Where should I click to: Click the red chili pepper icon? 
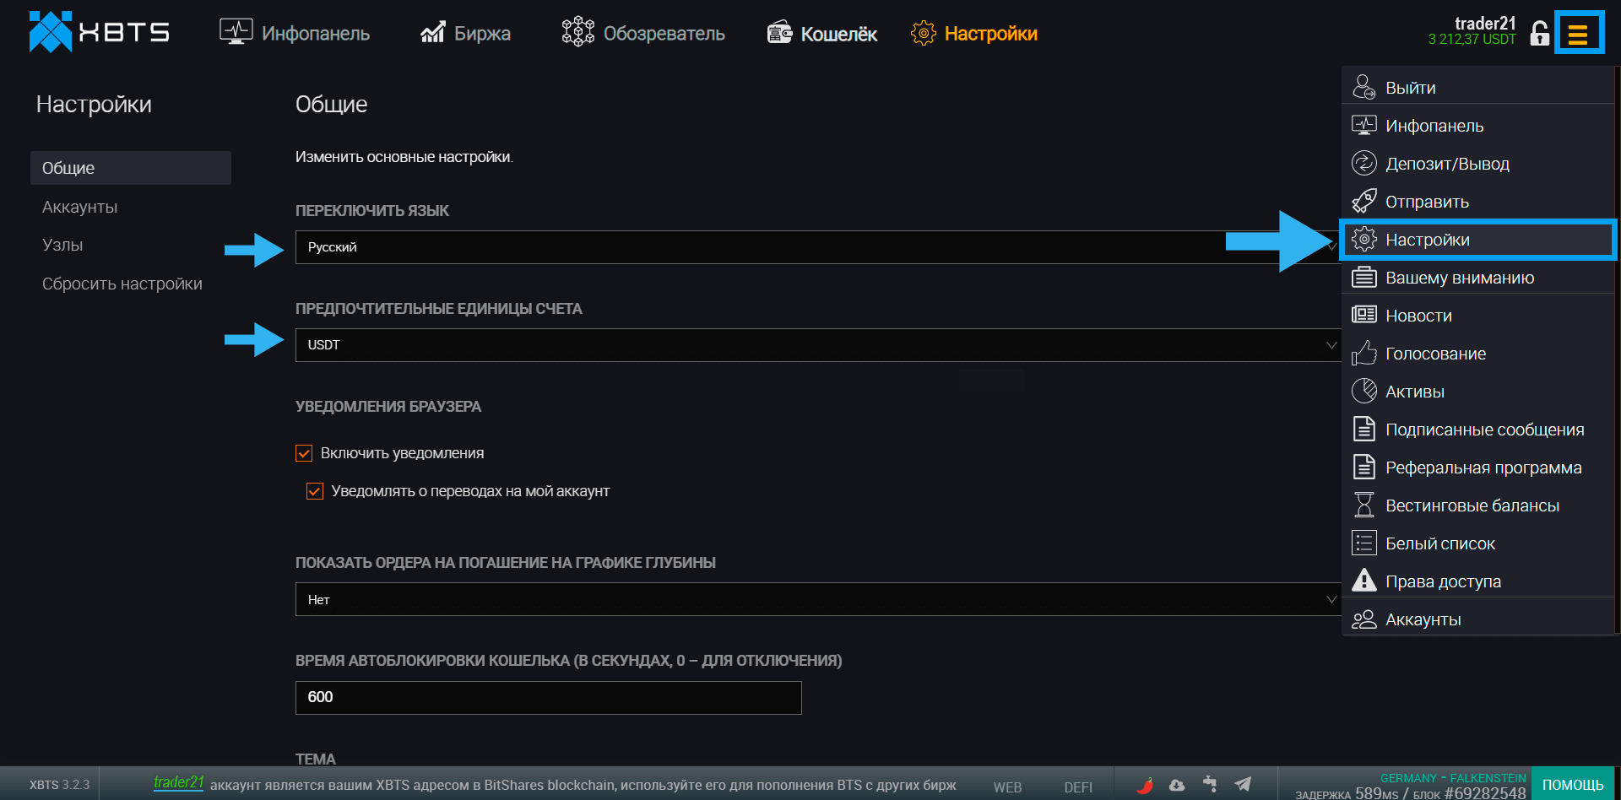(1145, 785)
